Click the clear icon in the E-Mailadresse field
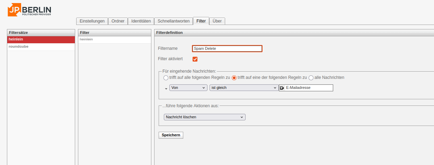Image resolution: width=434 pixels, height=165 pixels. pos(282,88)
